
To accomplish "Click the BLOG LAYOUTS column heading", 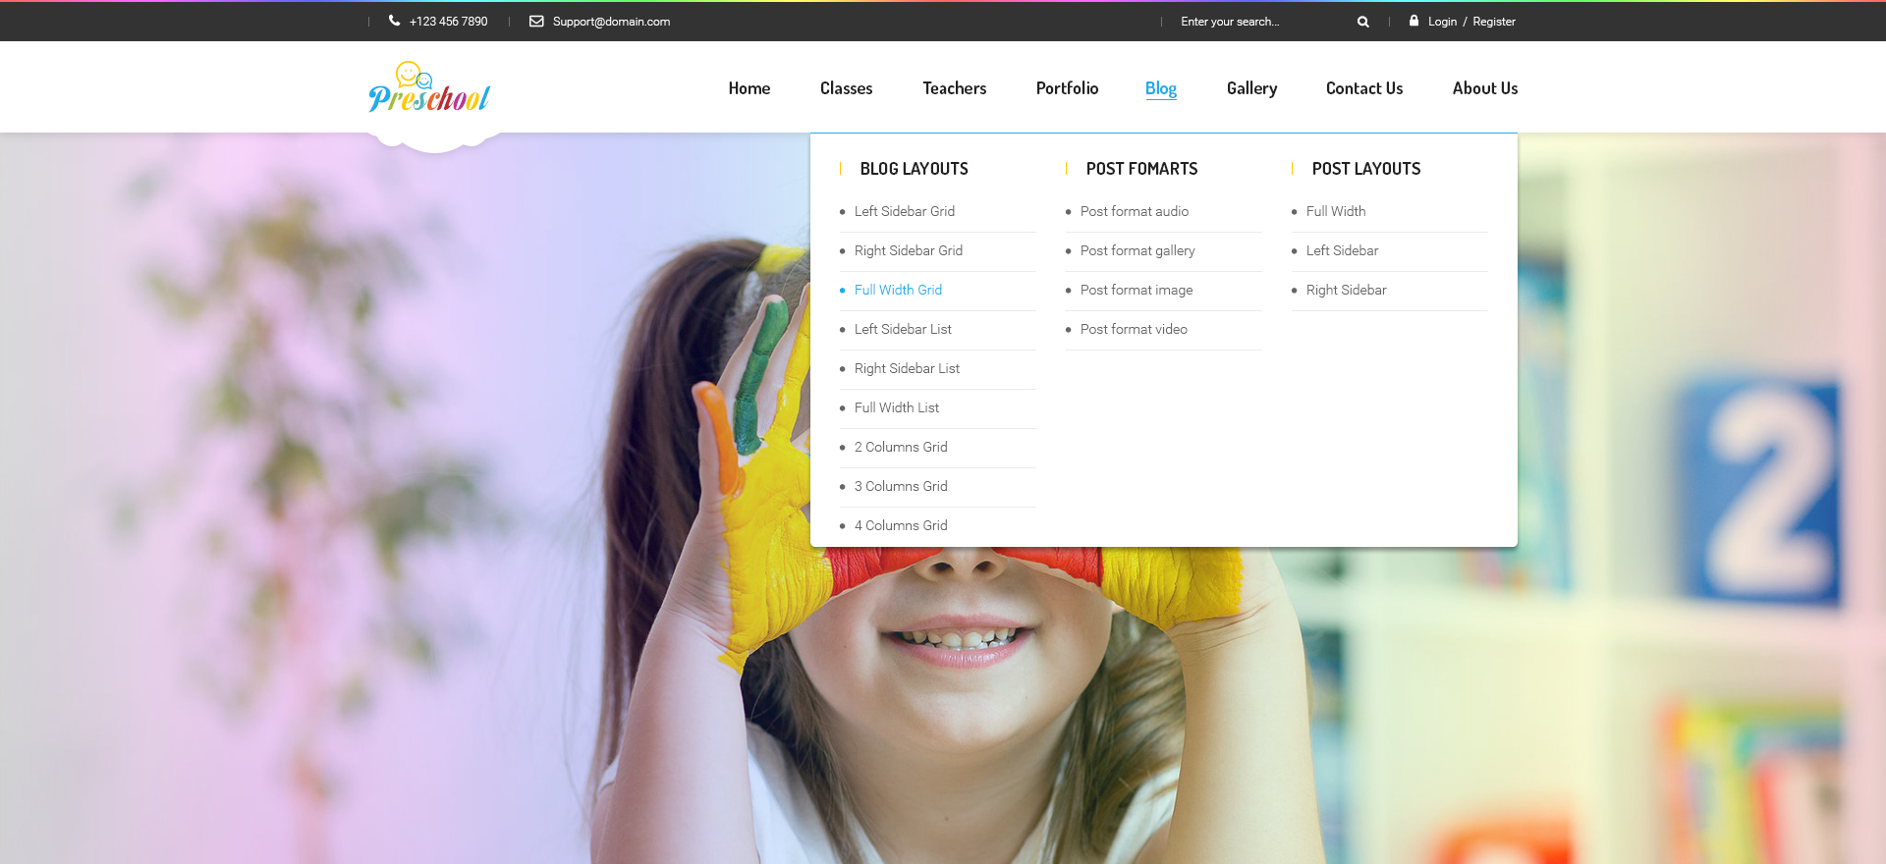I will [x=914, y=169].
